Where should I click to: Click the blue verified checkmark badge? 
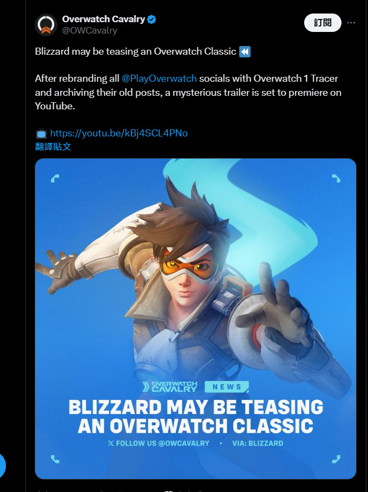[152, 19]
